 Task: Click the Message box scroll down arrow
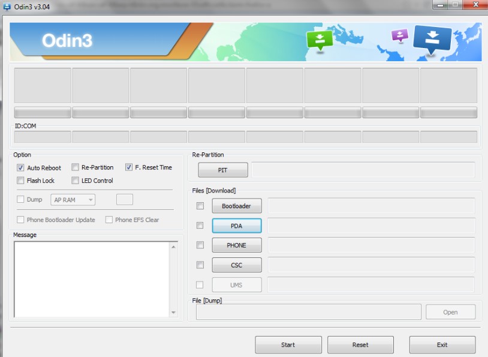[x=174, y=312]
